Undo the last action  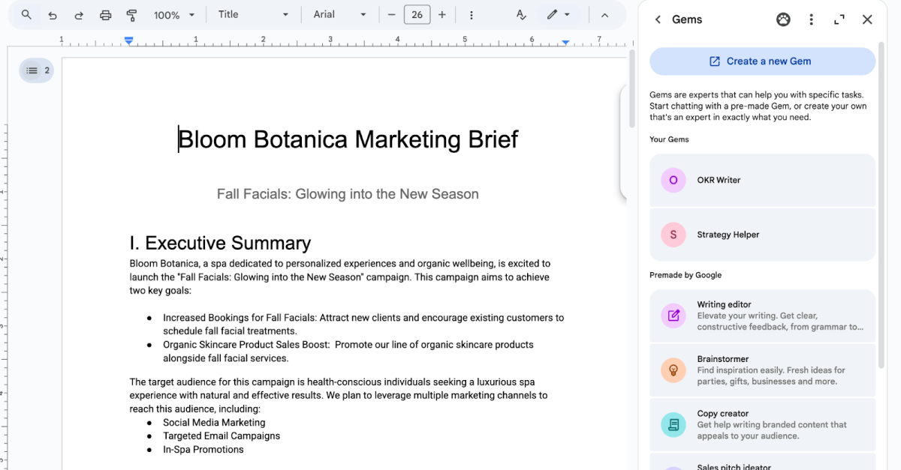click(x=53, y=15)
